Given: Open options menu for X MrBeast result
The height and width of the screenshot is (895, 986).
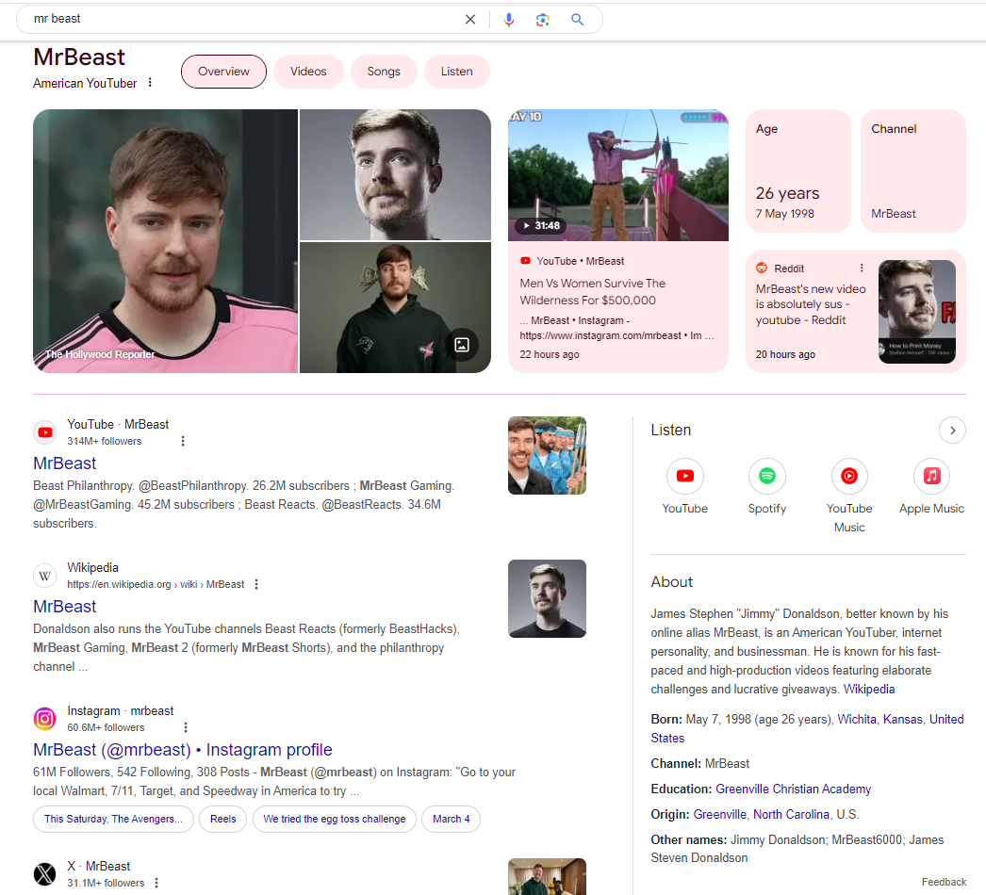Looking at the screenshot, I should [156, 883].
